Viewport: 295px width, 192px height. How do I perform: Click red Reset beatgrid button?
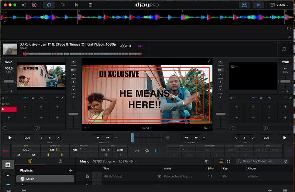[x=6, y=151]
